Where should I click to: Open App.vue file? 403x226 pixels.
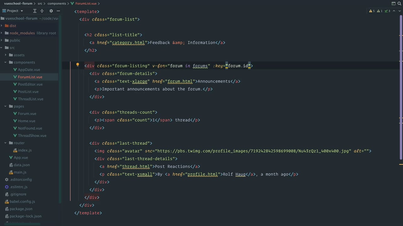click(x=21, y=158)
